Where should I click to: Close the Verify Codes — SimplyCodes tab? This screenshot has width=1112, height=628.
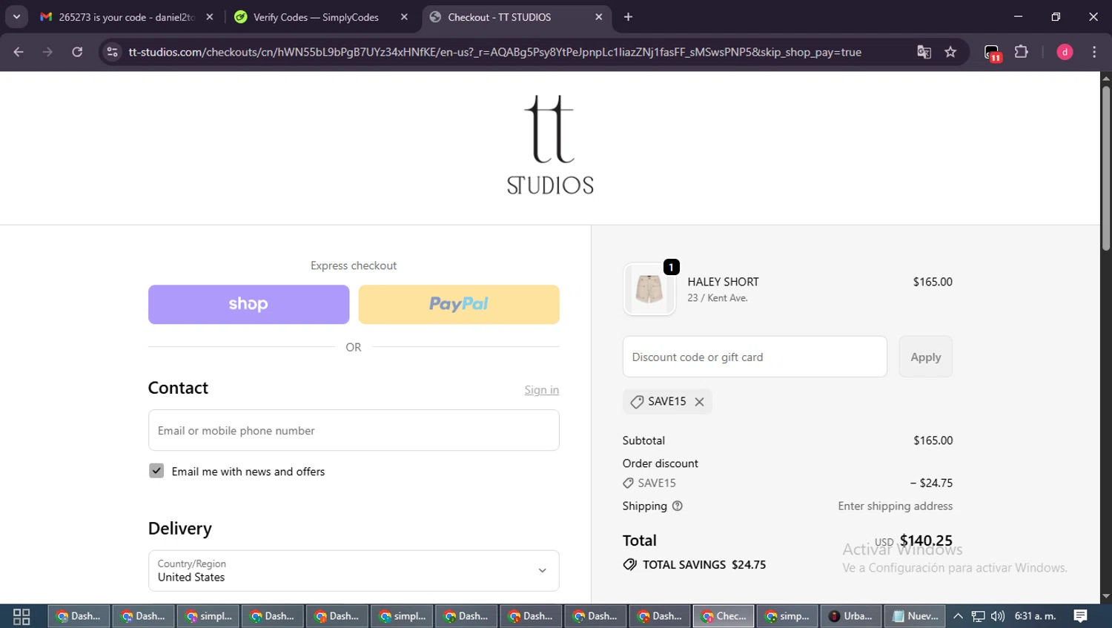[x=404, y=17]
